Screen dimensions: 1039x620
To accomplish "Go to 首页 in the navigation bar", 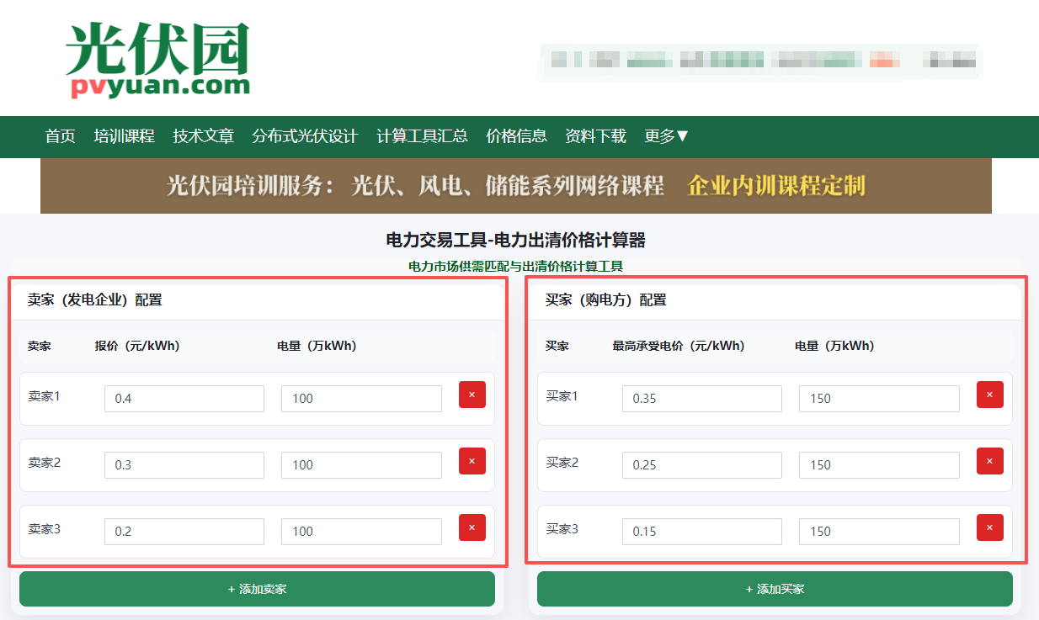I will click(x=61, y=136).
